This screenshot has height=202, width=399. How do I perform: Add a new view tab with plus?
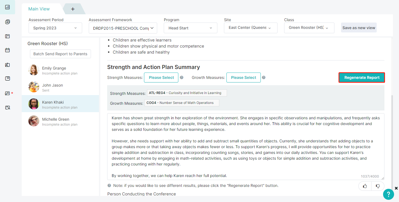(x=73, y=9)
